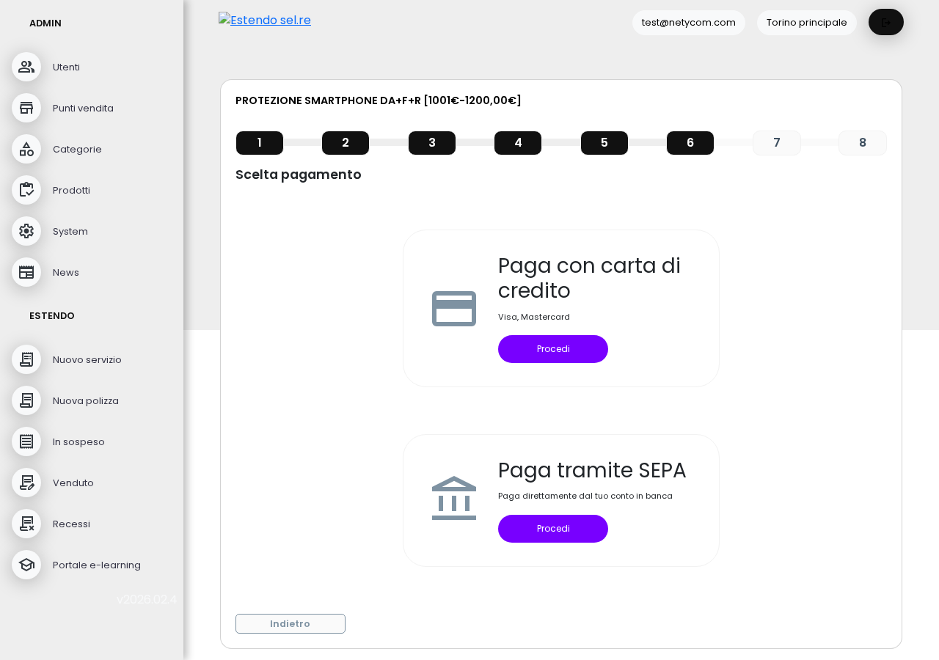
Task: View In sospeso items
Action: coord(78,441)
